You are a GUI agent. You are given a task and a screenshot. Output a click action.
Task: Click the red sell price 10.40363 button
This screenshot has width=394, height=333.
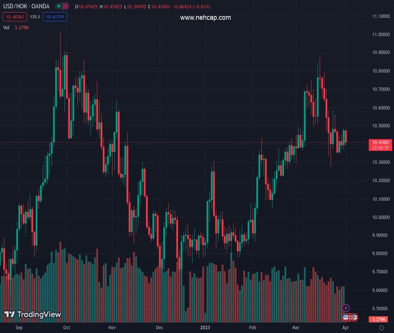[x=15, y=17]
